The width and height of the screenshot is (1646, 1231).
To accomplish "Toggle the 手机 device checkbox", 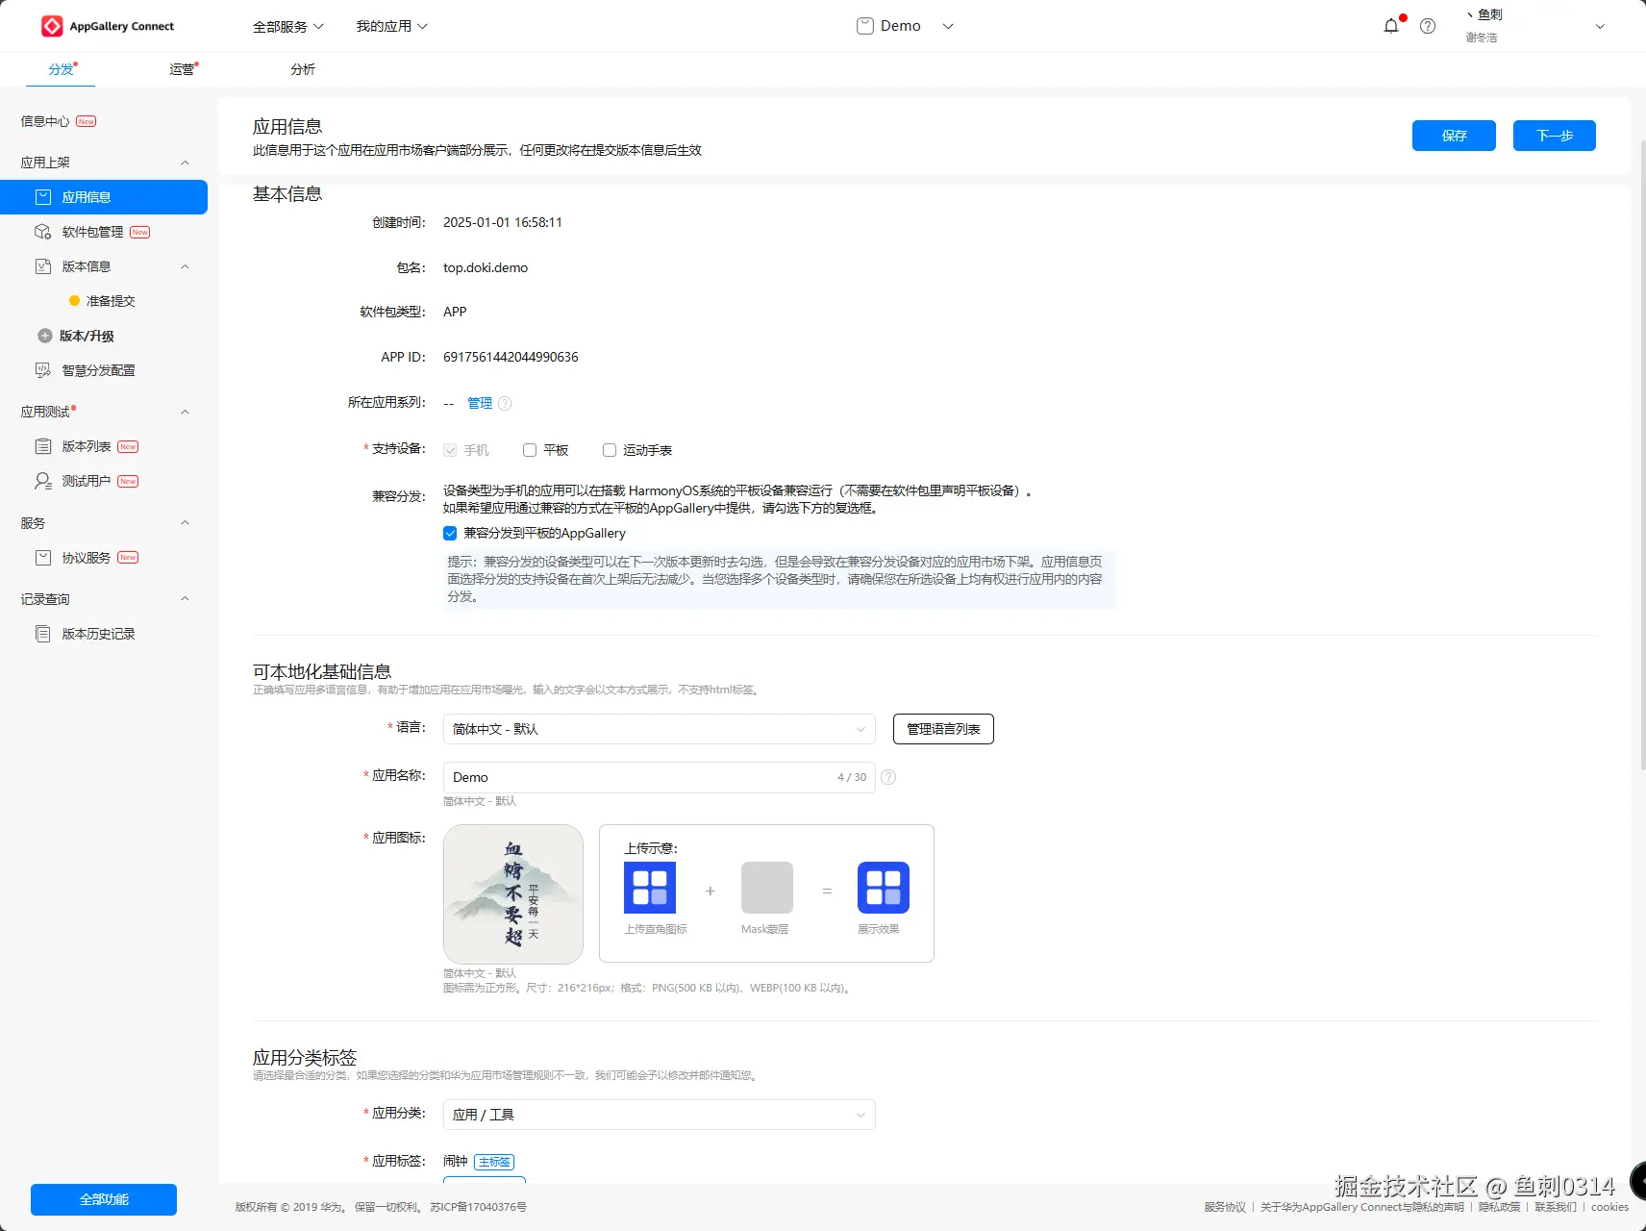I will [x=450, y=450].
